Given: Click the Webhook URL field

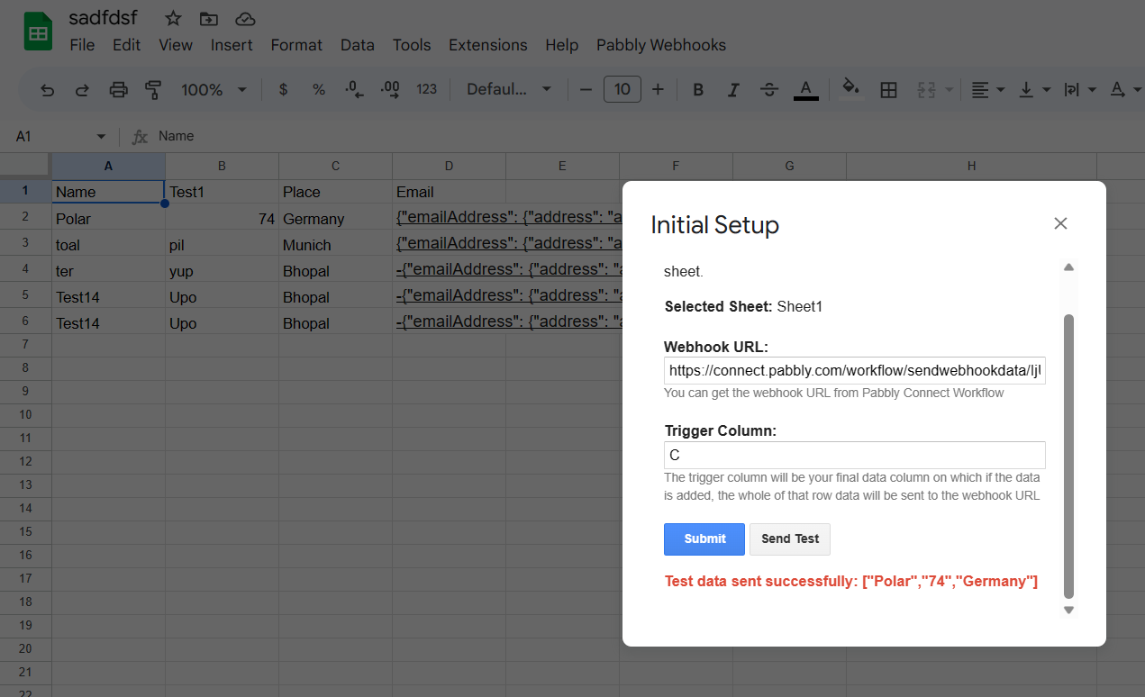Looking at the screenshot, I should [x=855, y=370].
